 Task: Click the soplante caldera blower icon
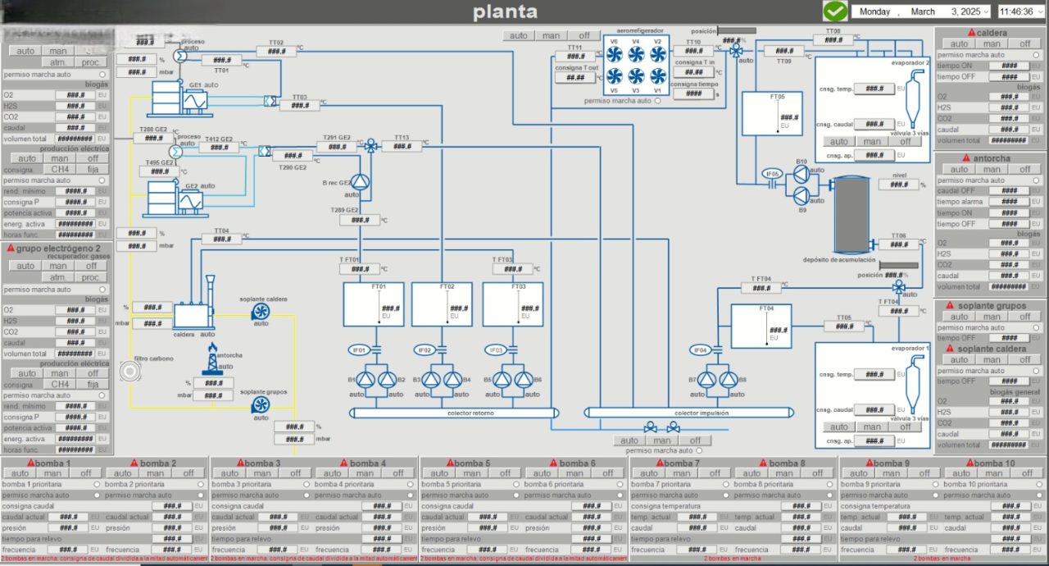261,311
